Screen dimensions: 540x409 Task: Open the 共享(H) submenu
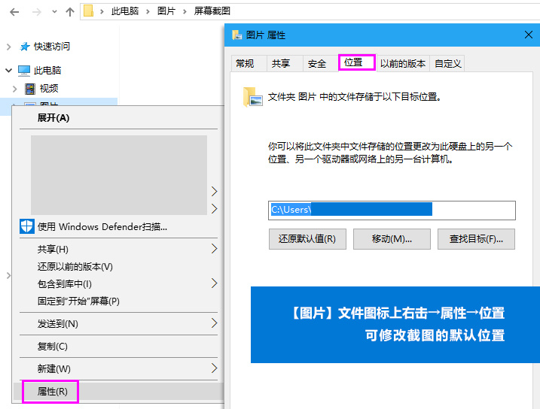point(118,249)
